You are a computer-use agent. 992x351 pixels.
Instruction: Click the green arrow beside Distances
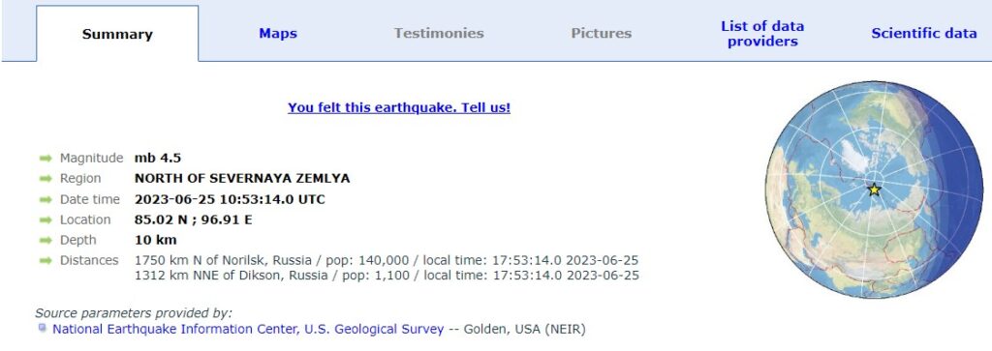(x=45, y=261)
